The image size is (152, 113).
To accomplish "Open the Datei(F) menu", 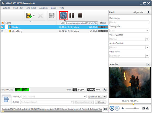I will click(x=6, y=8).
